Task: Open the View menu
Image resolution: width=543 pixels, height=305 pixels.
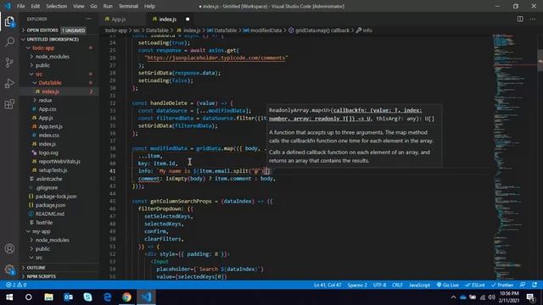Action: click(79, 6)
